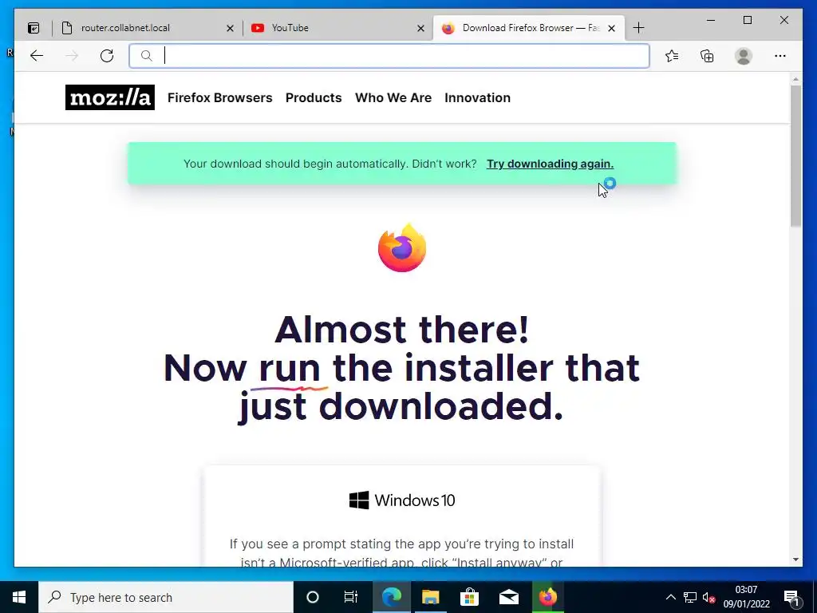This screenshot has width=817, height=613.
Task: Click the Windows 10 logo label
Action: pos(402,500)
